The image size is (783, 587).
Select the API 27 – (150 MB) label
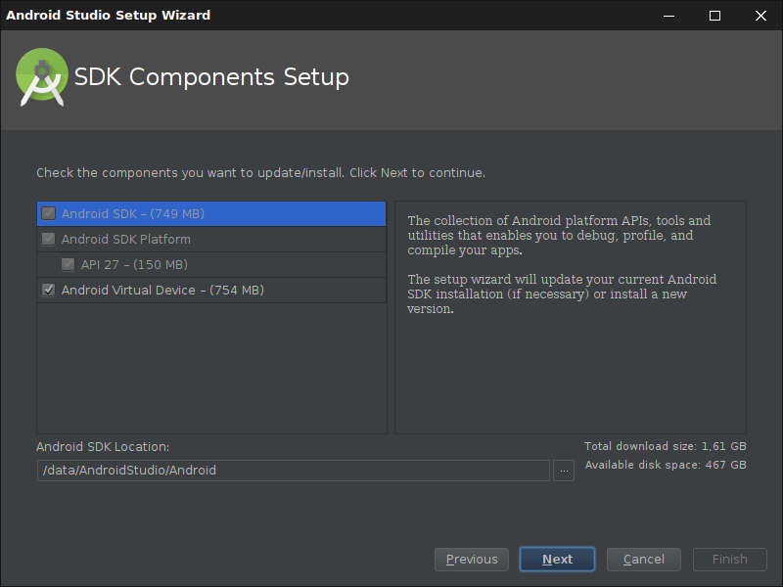click(134, 265)
